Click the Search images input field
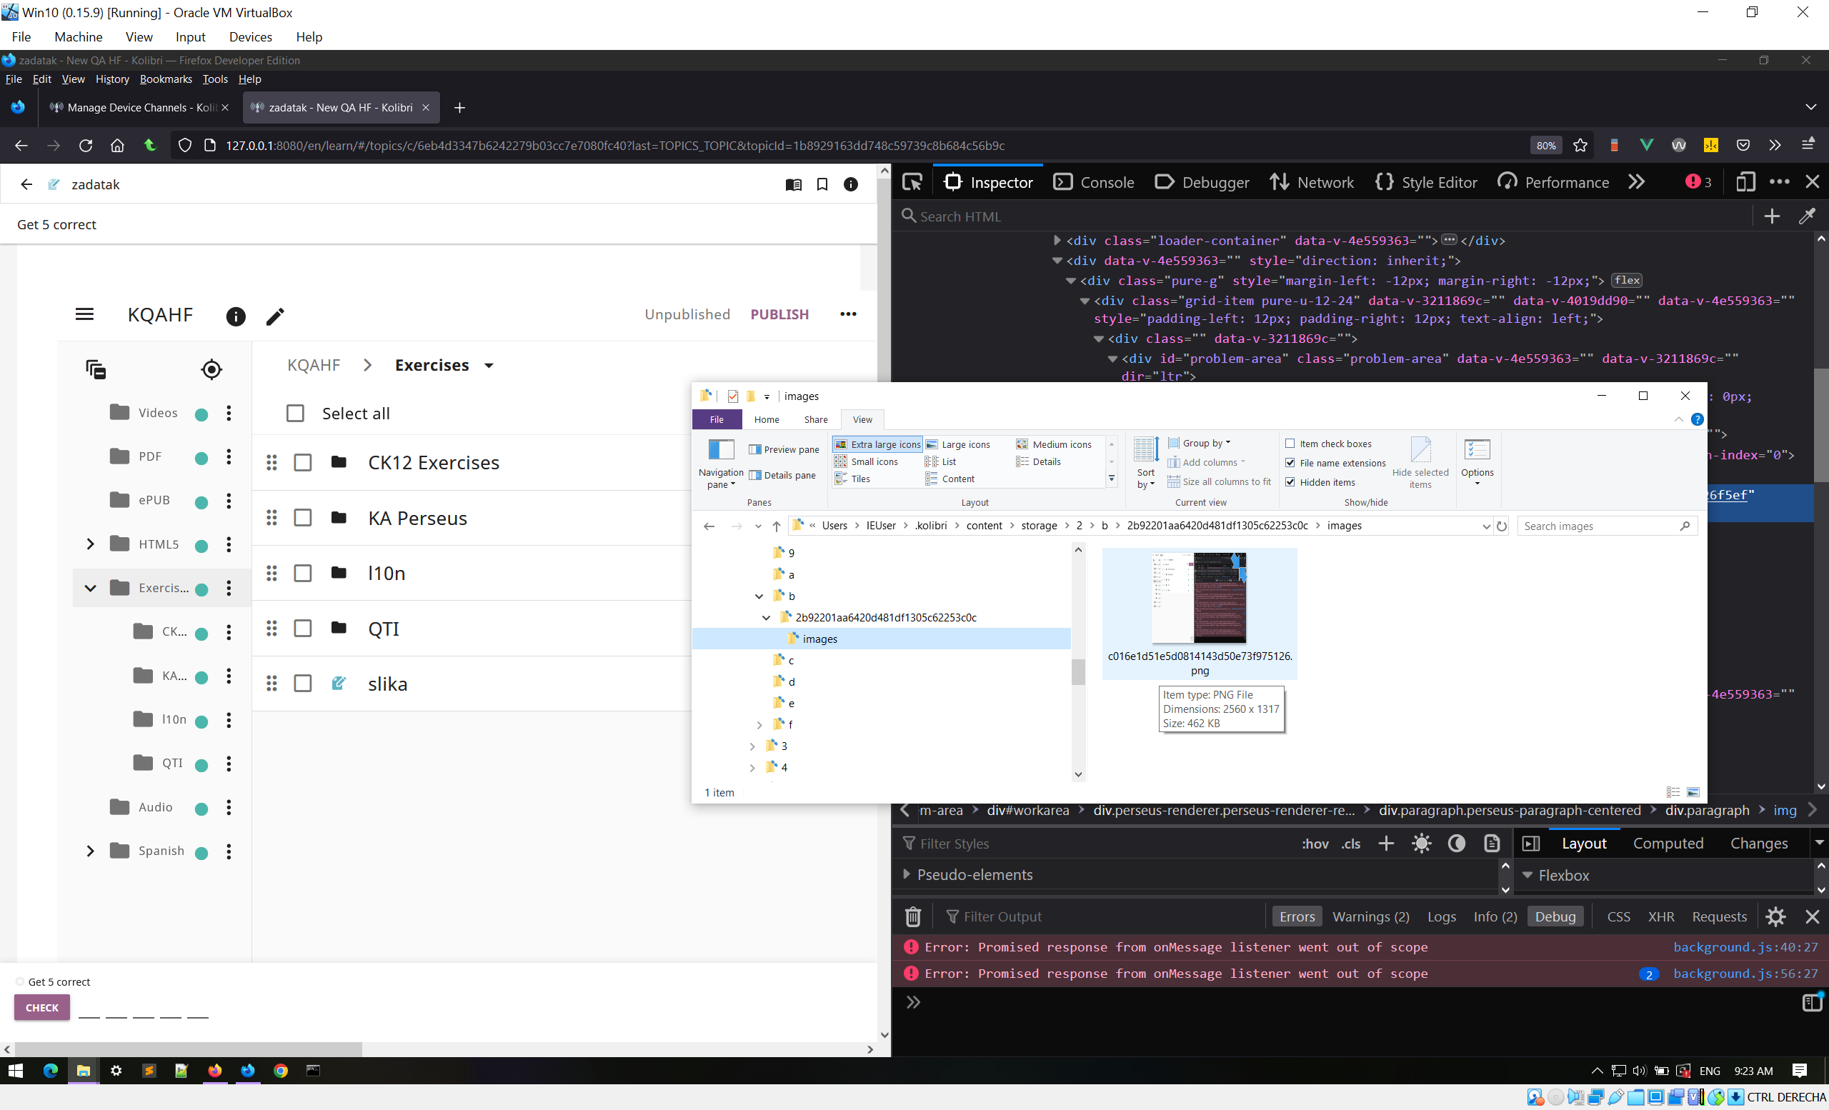 pyautogui.click(x=1596, y=526)
